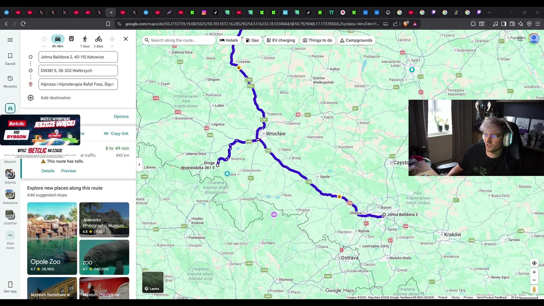Filter route by Campgrounds
The height and width of the screenshot is (306, 544).
(x=356, y=40)
